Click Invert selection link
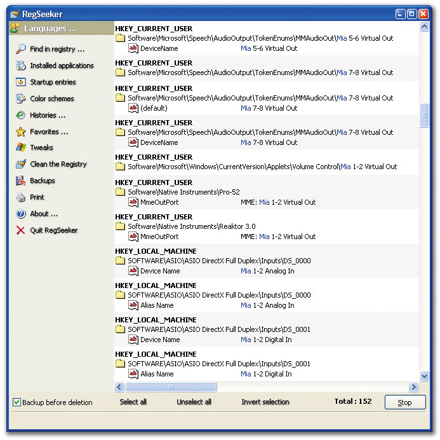Image resolution: width=440 pixels, height=440 pixels. click(x=265, y=402)
